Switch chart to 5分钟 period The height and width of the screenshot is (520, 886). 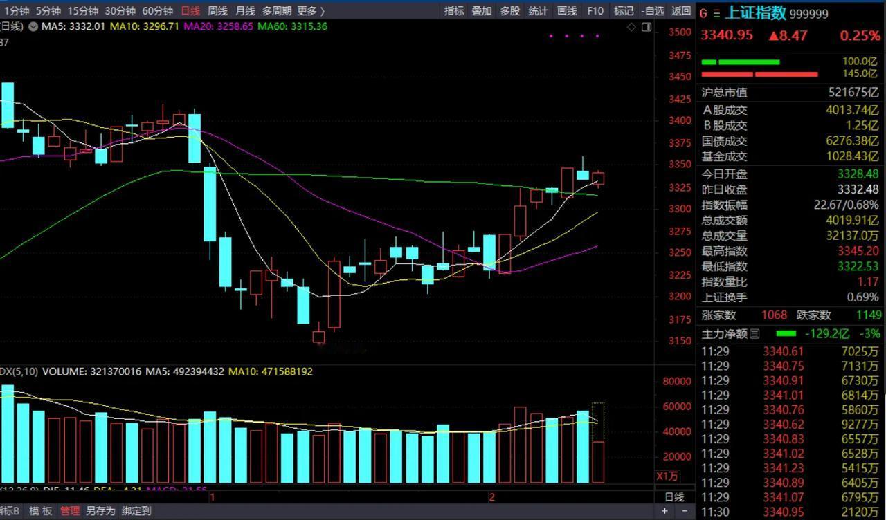point(48,11)
